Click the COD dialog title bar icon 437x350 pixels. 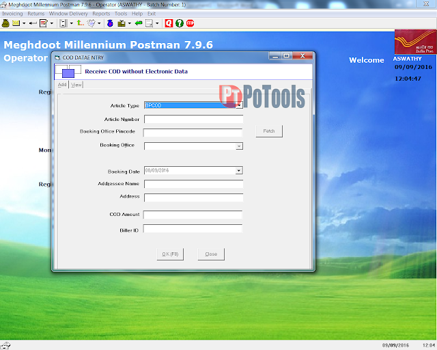click(x=57, y=58)
